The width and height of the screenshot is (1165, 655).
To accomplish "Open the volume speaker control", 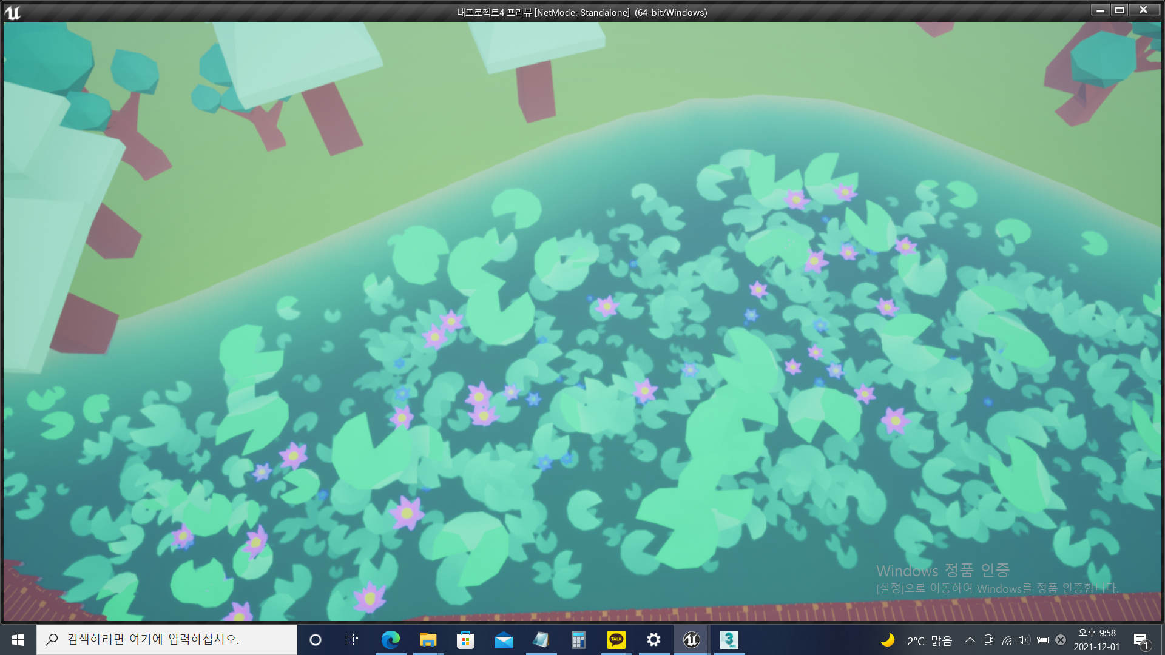I will click(x=1024, y=640).
